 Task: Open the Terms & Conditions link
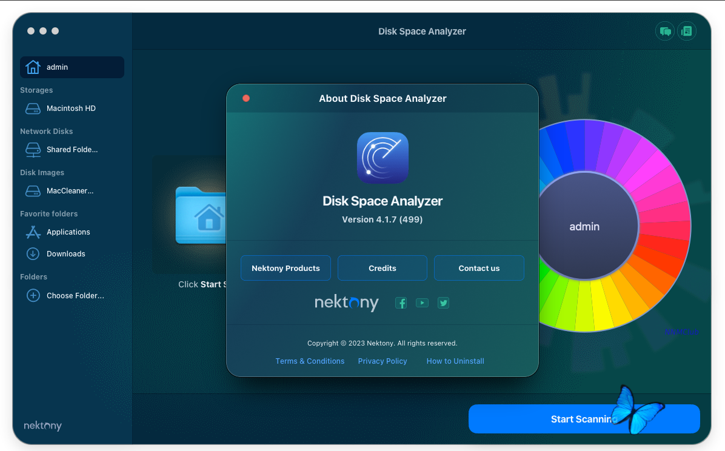click(x=310, y=361)
